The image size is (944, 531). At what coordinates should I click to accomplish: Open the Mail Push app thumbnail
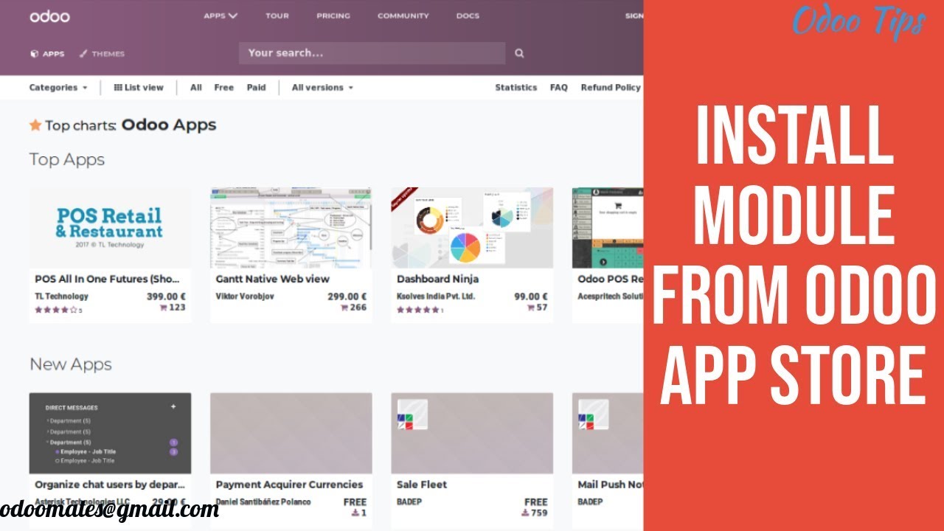pos(608,433)
